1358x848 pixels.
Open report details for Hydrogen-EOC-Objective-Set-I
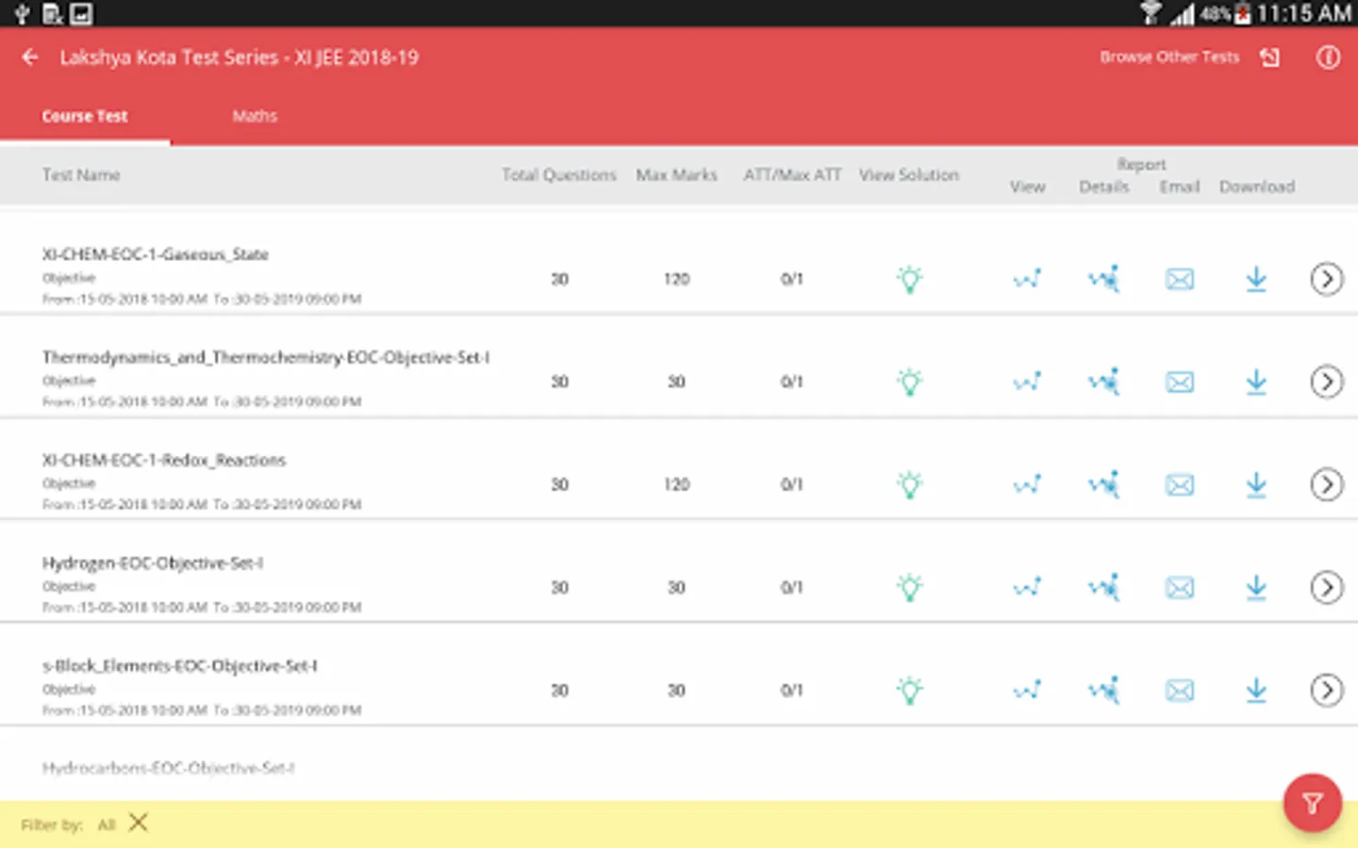point(1103,587)
